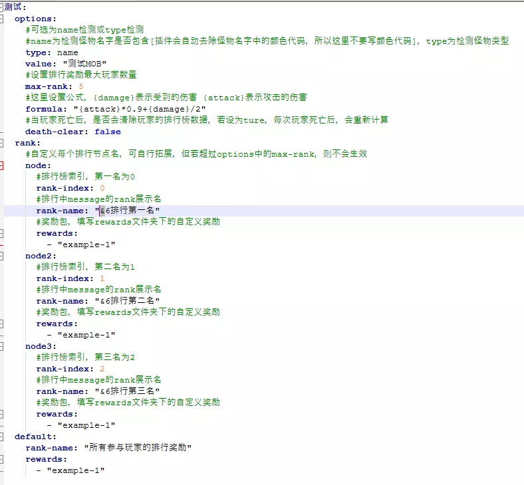Click the line type: name
The width and height of the screenshot is (524, 485).
pyautogui.click(x=52, y=52)
